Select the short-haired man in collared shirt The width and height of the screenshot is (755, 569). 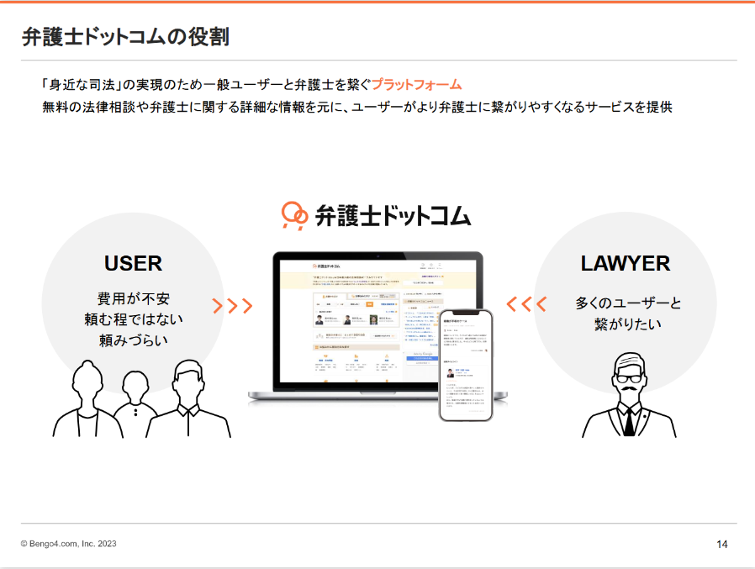188,398
